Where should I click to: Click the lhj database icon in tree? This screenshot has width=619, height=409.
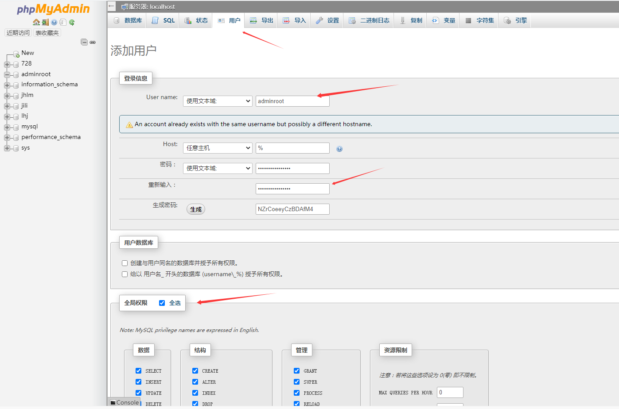click(x=16, y=117)
